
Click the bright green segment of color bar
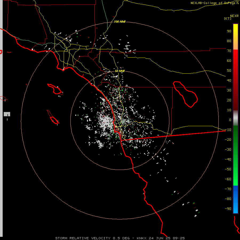pos(235,171)
